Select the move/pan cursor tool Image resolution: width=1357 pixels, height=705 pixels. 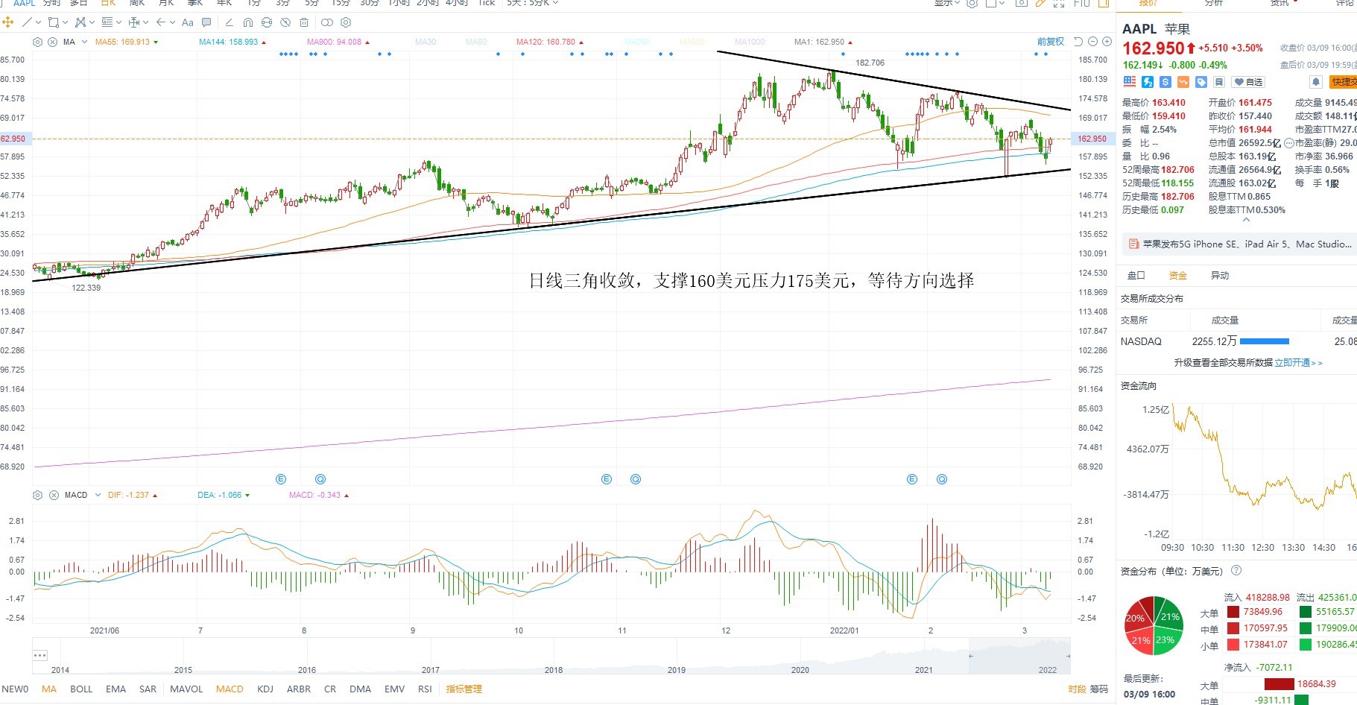point(8,22)
